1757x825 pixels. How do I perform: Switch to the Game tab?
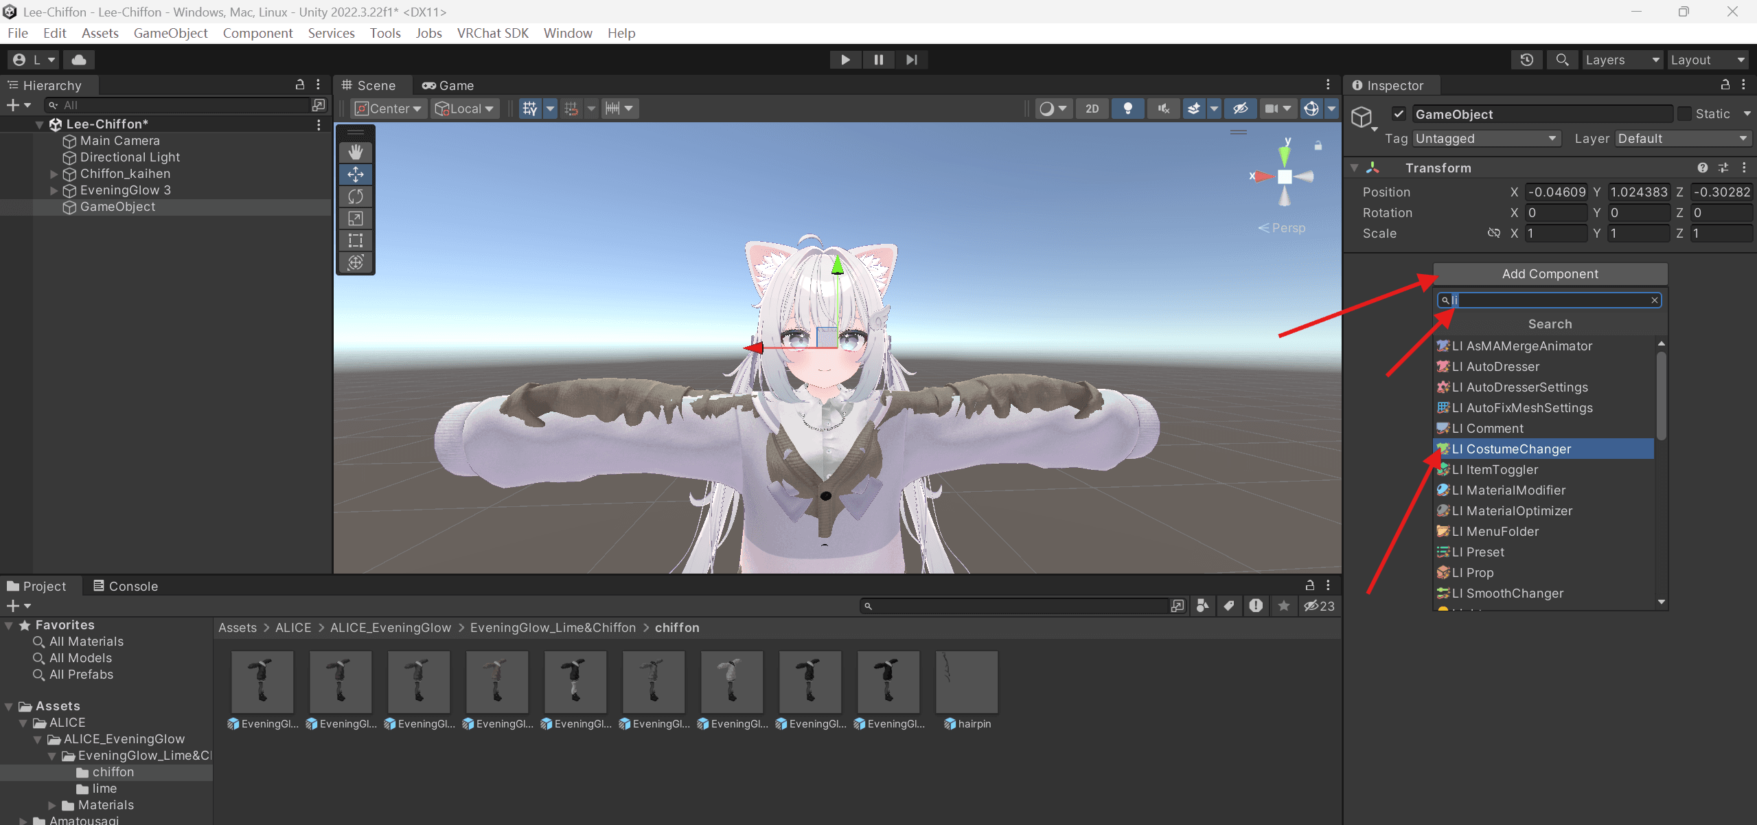click(447, 85)
